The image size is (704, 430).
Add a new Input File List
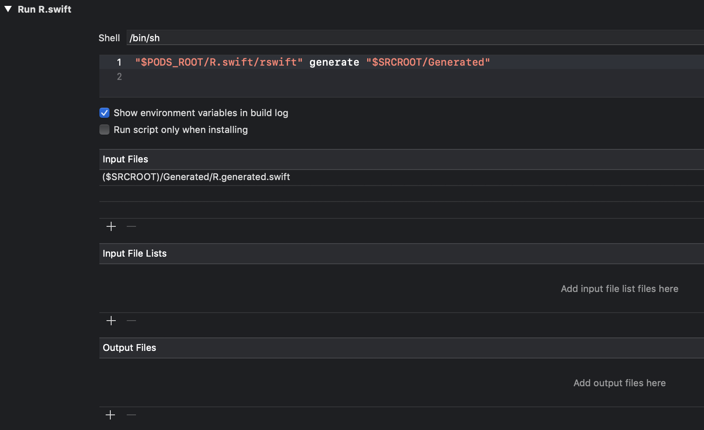click(x=111, y=321)
